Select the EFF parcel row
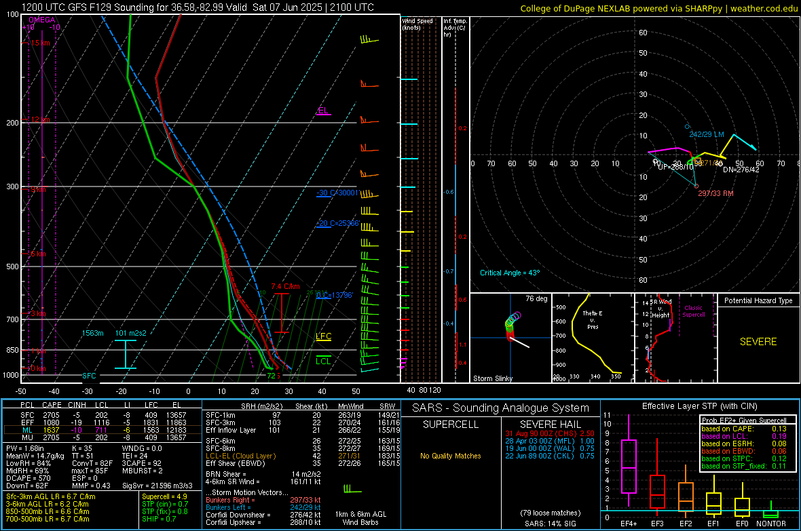 point(101,422)
